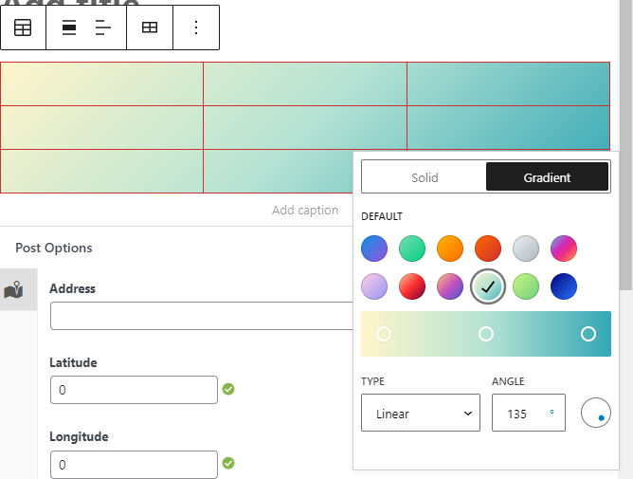Select the checked teal gradient swatch
The image size is (633, 479).
(488, 286)
